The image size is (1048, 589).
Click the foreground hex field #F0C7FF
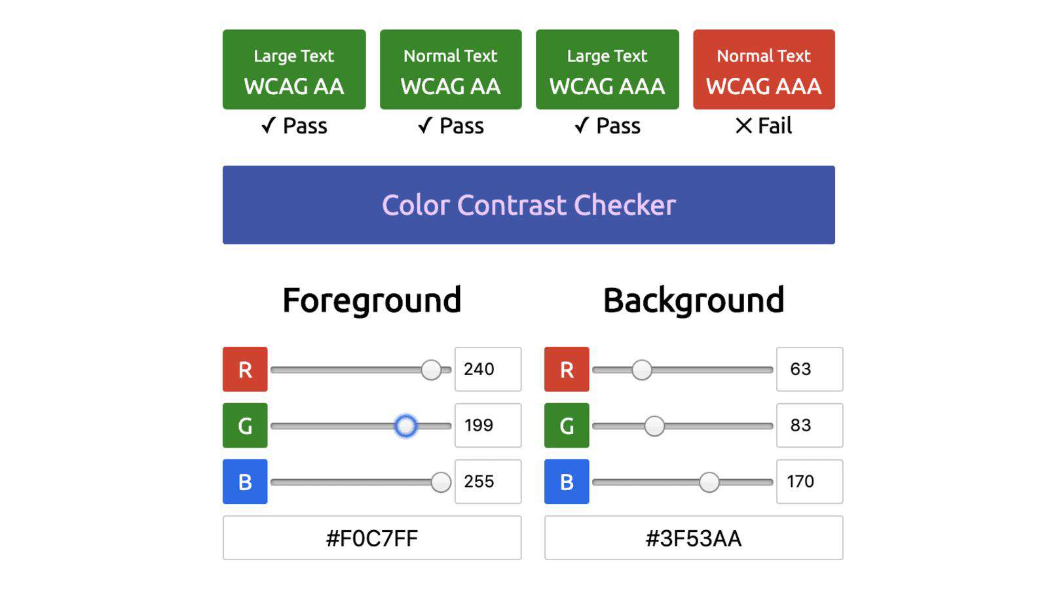click(372, 538)
